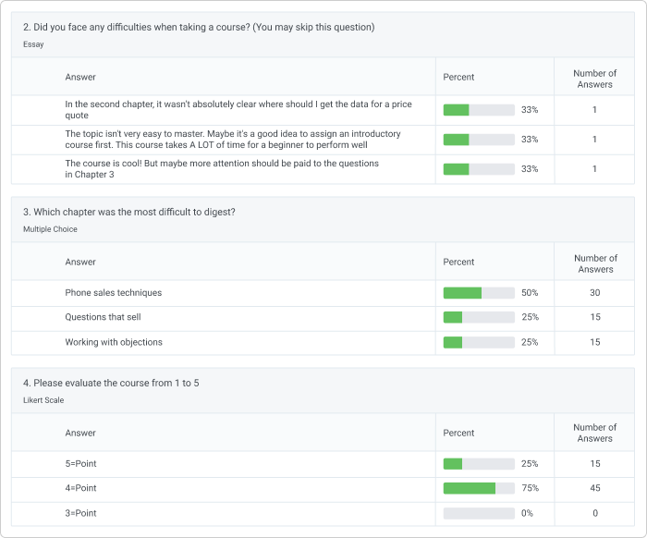
Task: Click the essay answer mentioning Chapter 3 questions
Action: [222, 168]
